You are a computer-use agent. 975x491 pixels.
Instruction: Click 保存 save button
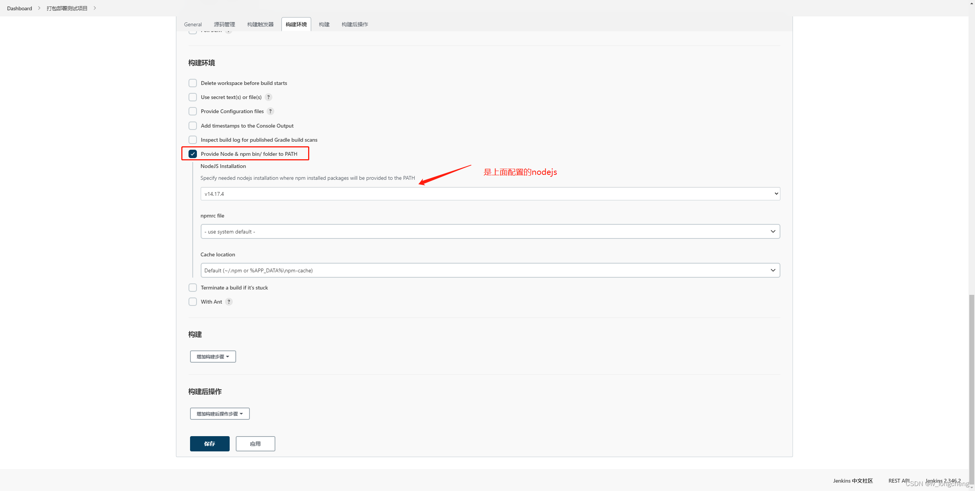[x=210, y=444]
